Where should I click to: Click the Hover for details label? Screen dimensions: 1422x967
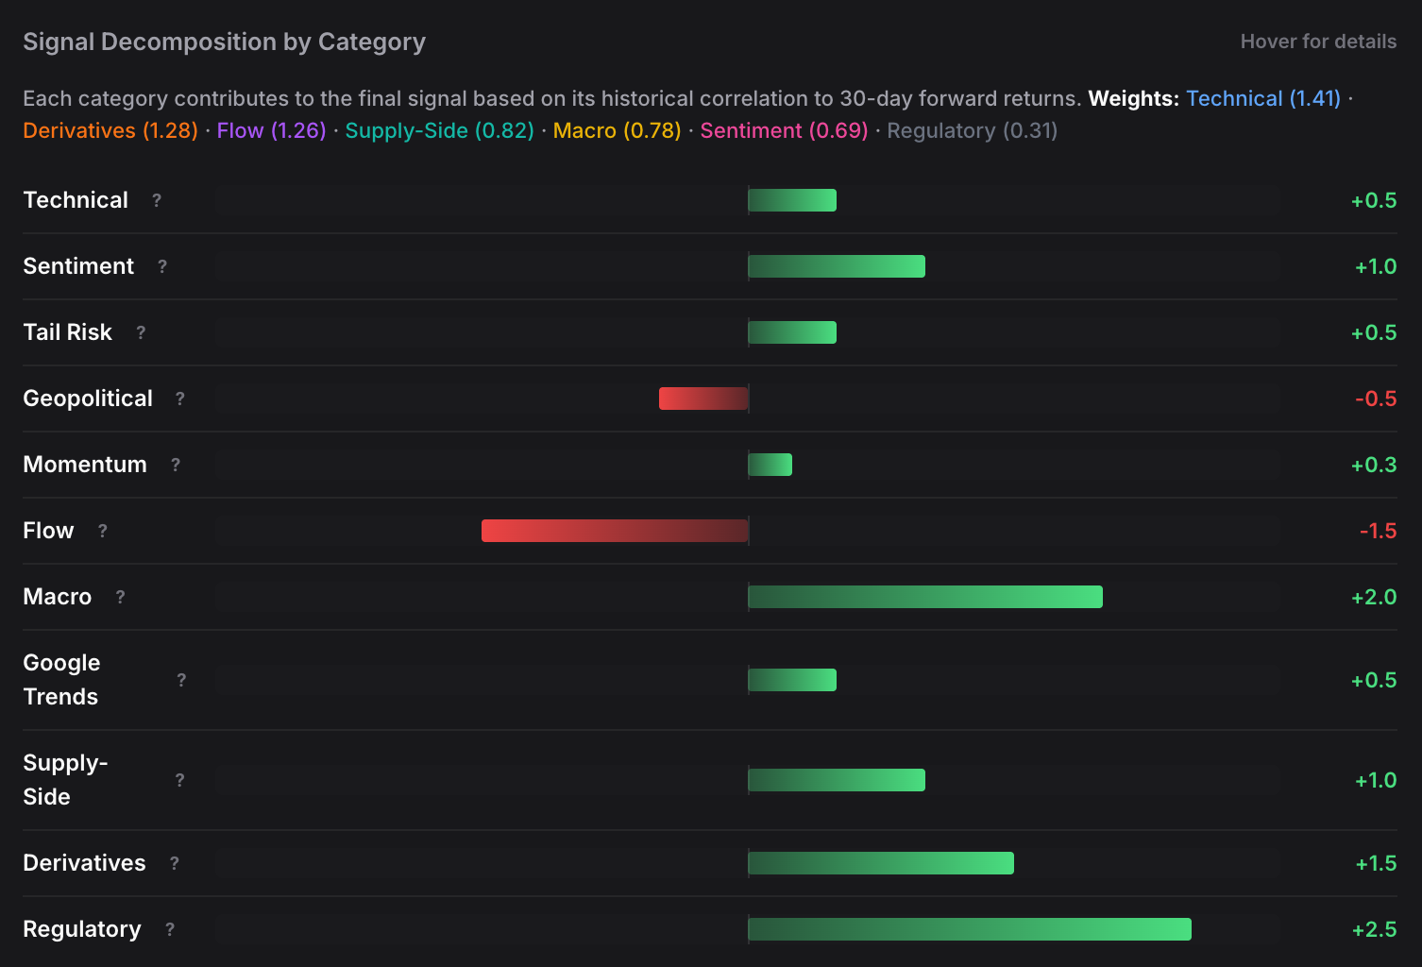click(1318, 42)
